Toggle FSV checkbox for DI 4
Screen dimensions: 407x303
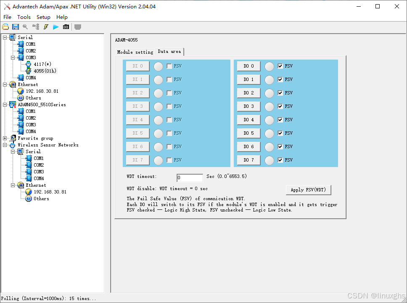coord(169,120)
